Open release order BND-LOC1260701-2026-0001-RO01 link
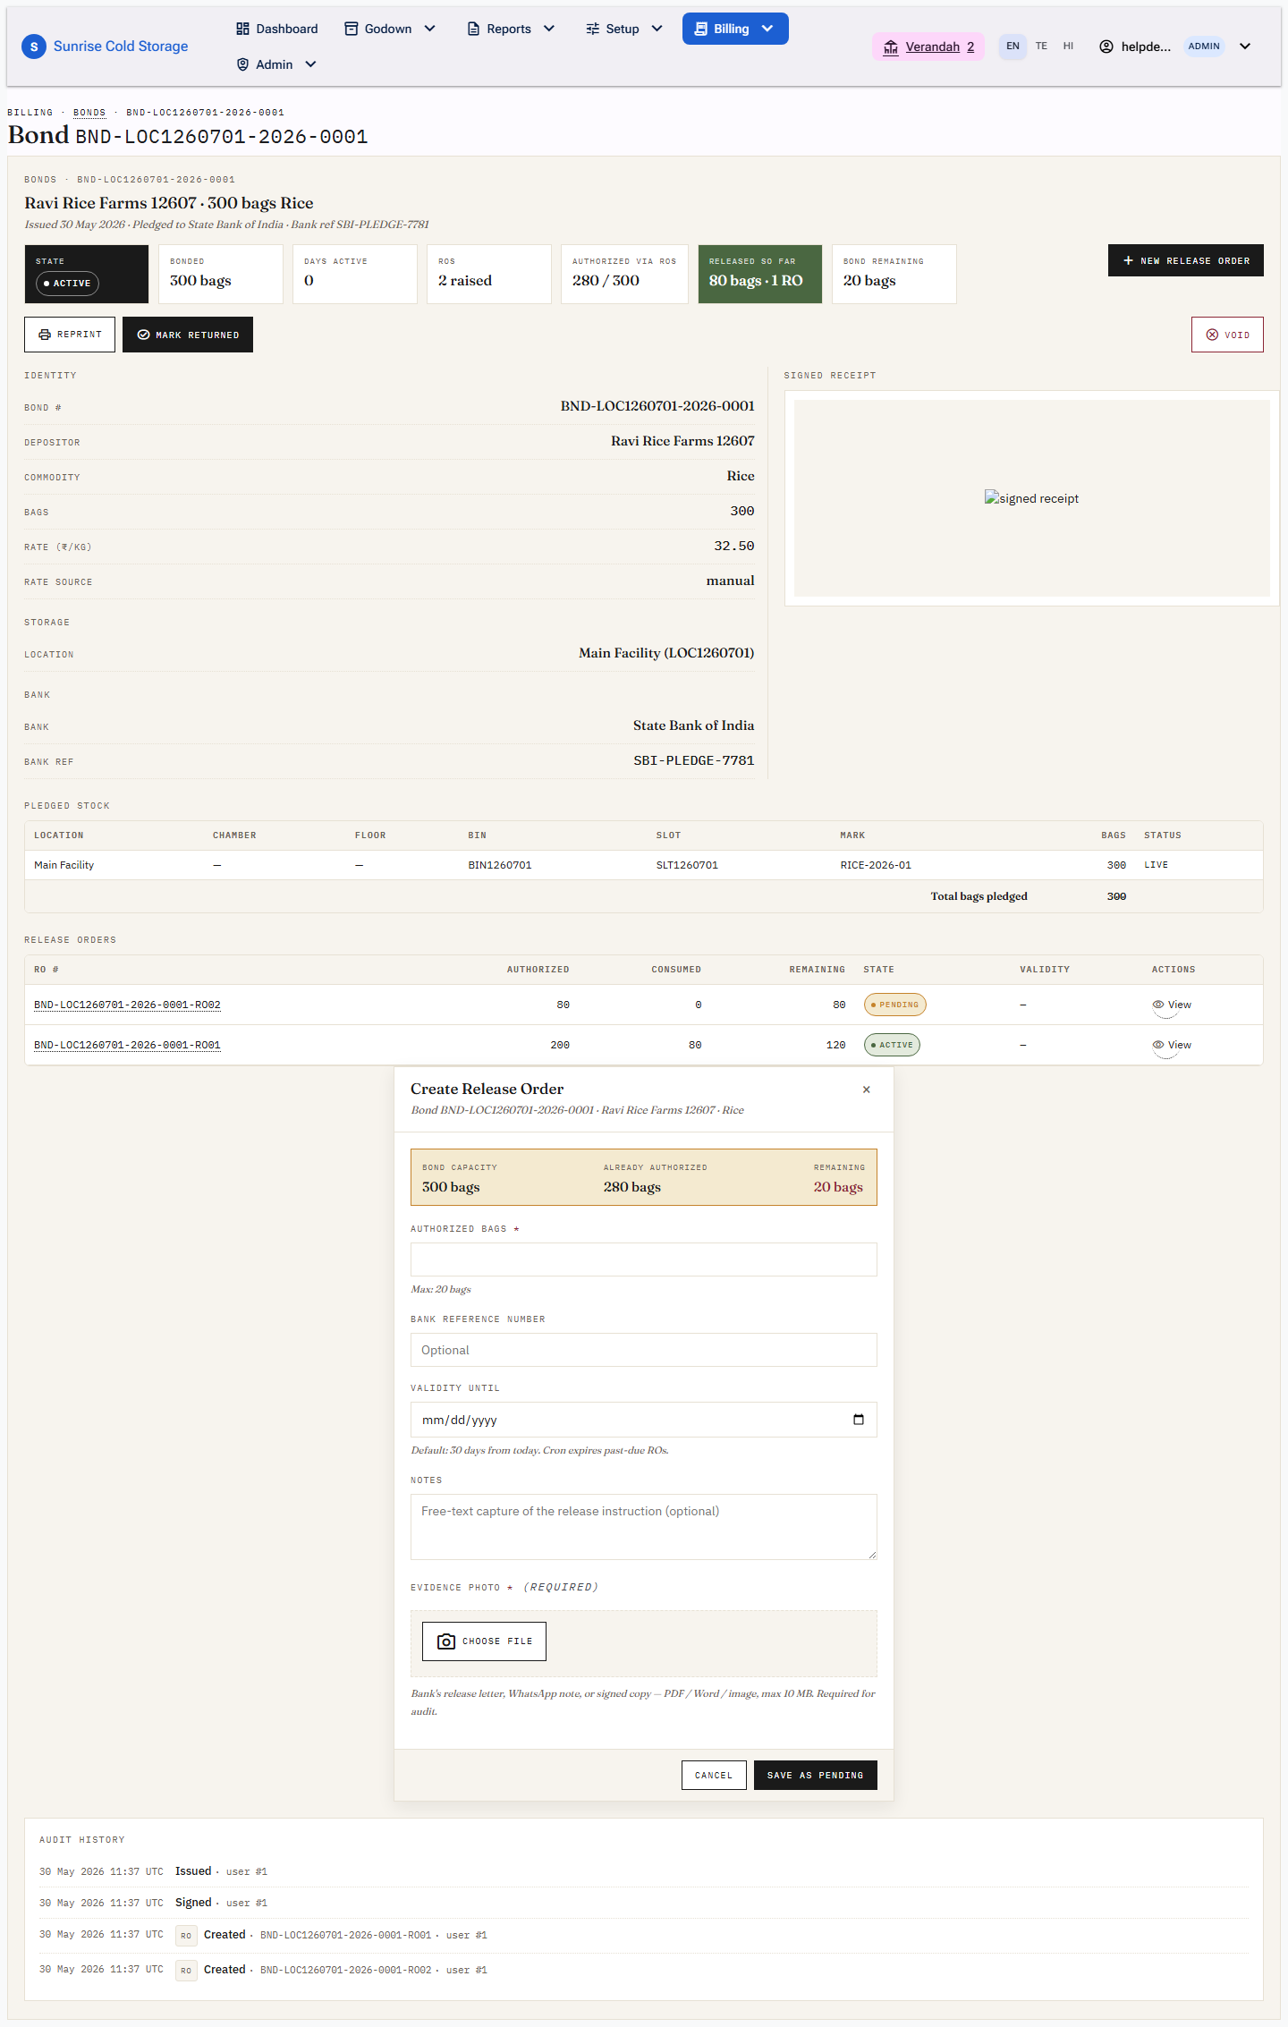Image resolution: width=1288 pixels, height=2027 pixels. coord(127,1045)
